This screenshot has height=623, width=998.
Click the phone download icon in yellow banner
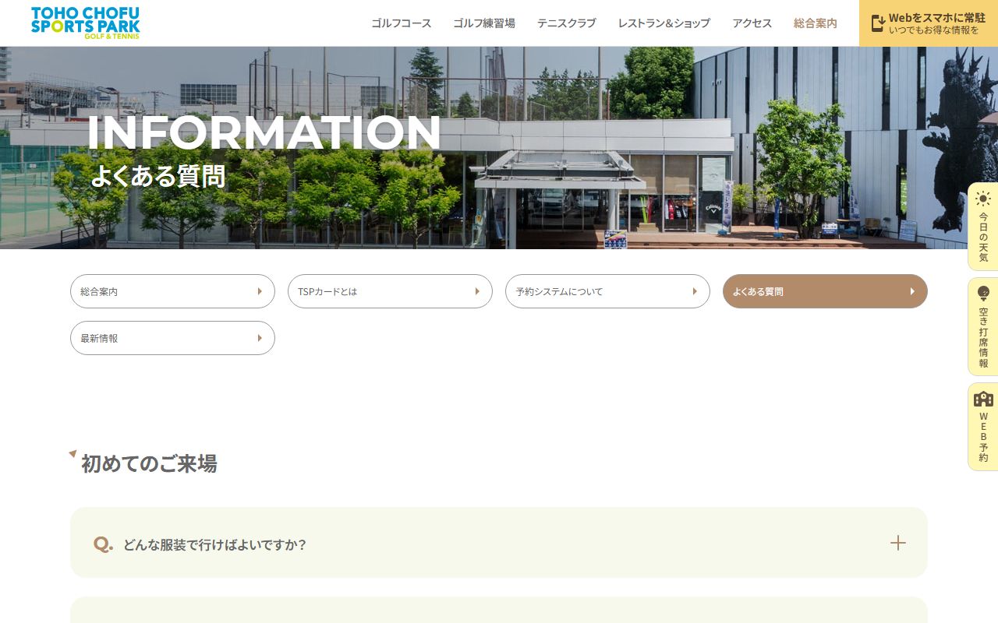pos(878,23)
